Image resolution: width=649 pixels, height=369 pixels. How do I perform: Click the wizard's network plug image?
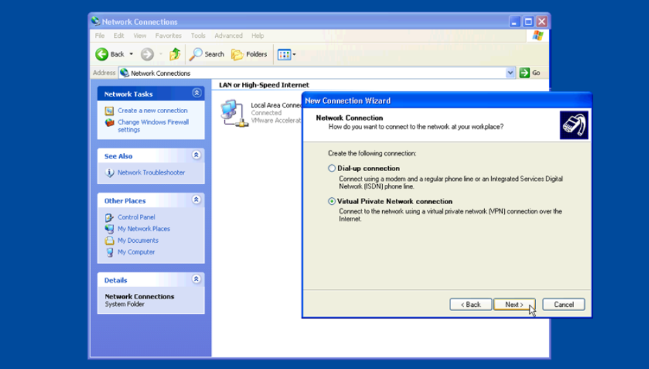click(574, 125)
